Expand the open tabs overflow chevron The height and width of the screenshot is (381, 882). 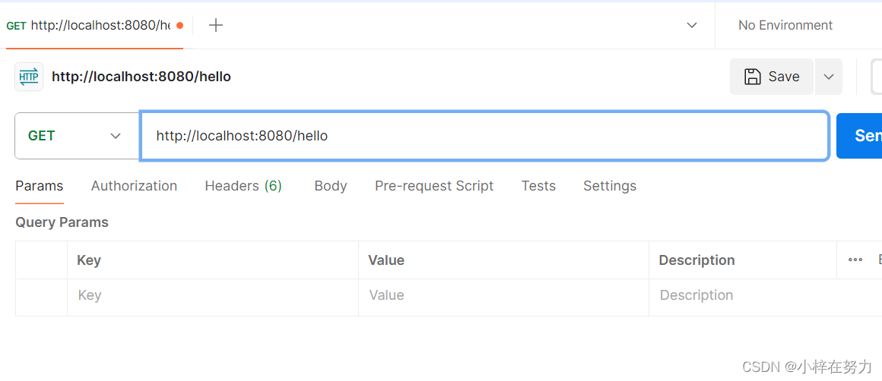point(692,25)
